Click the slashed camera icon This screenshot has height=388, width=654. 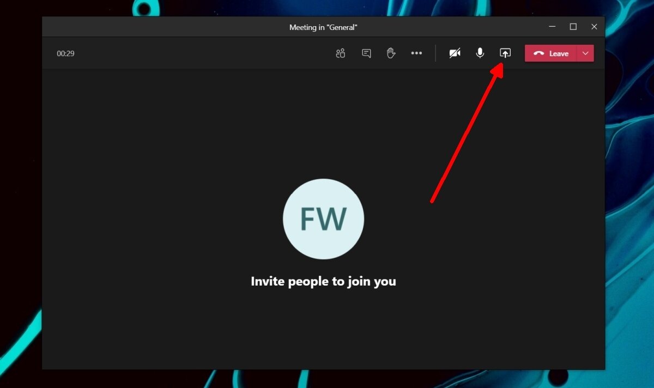tap(455, 53)
